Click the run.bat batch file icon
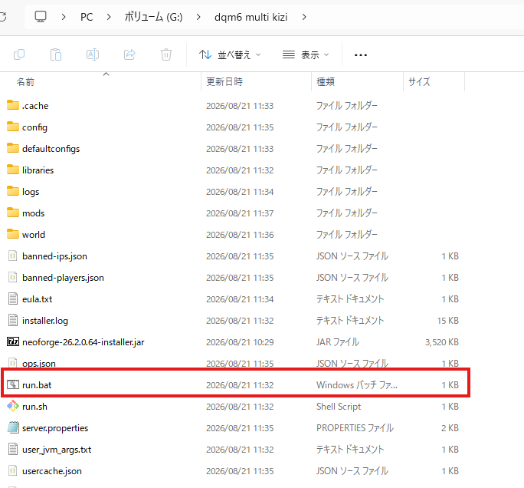The width and height of the screenshot is (524, 488). (13, 384)
